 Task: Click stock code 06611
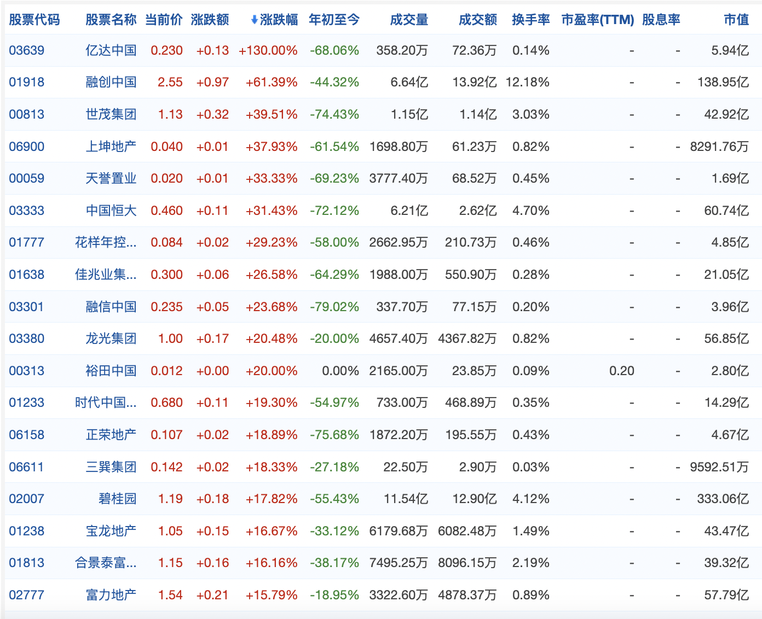click(27, 467)
